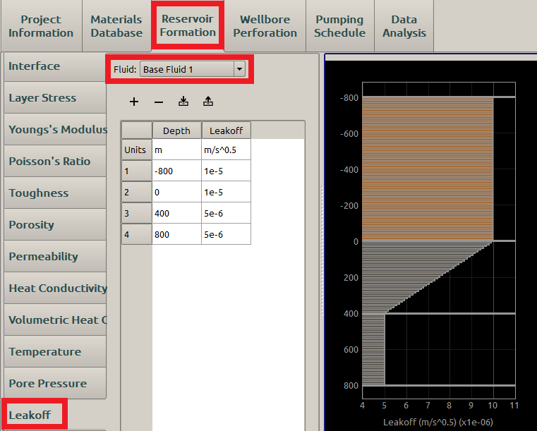Screen dimensions: 537x431
Task: Add a new row with the plus icon
Action: 134,102
